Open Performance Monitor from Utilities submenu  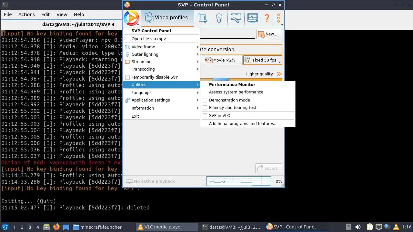click(247, 85)
